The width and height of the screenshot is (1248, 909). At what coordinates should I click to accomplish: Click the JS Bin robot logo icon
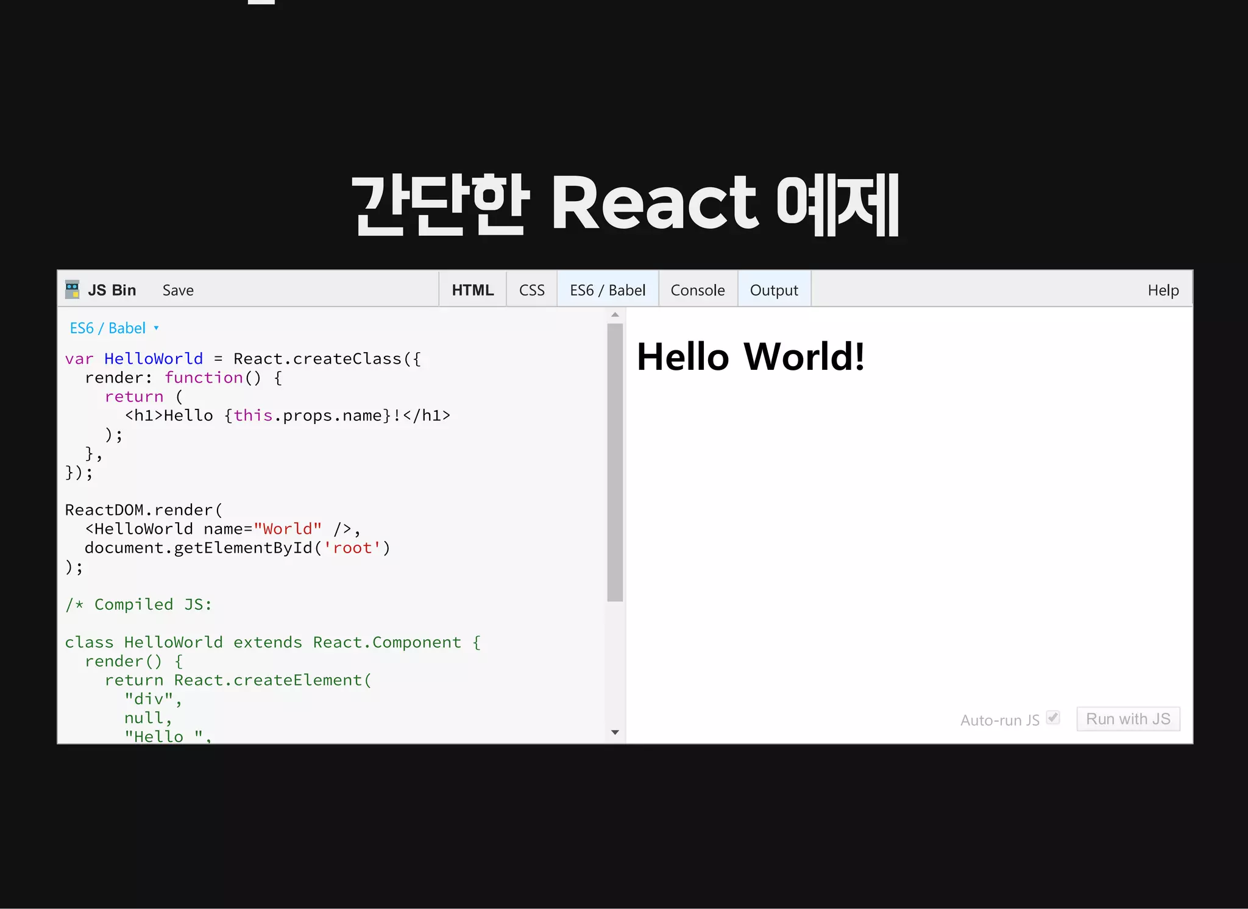tap(73, 289)
